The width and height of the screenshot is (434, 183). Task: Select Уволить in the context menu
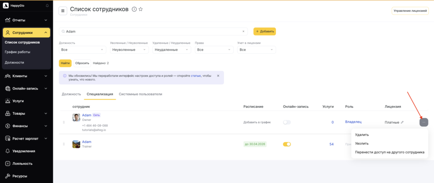362,144
